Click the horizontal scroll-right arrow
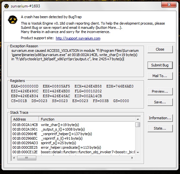Viewport: 180px width, 174px height. pos(132,158)
